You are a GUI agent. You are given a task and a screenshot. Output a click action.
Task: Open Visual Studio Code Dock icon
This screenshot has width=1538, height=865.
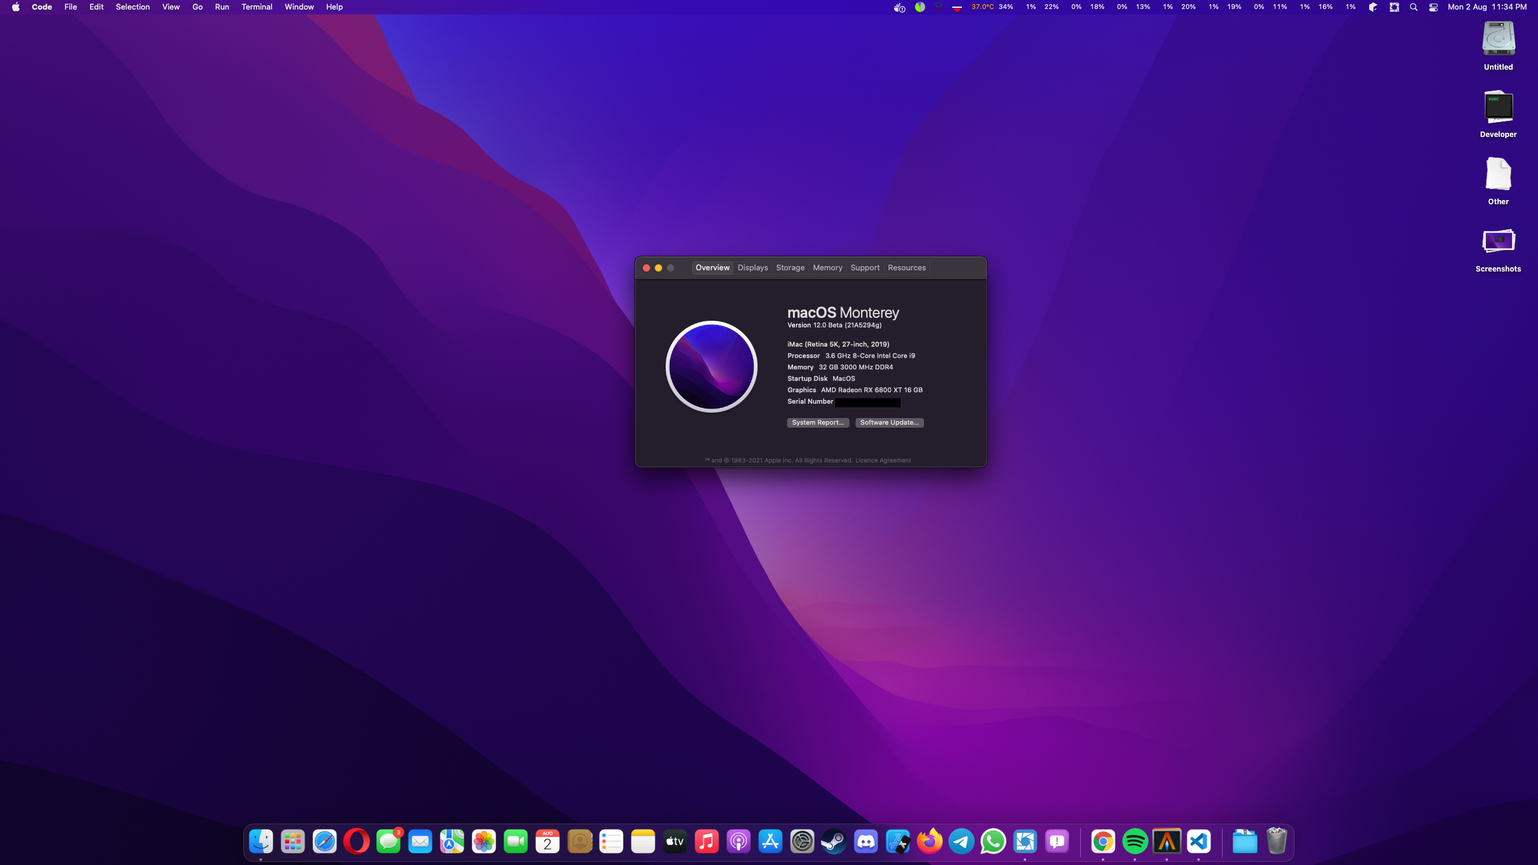click(1199, 842)
